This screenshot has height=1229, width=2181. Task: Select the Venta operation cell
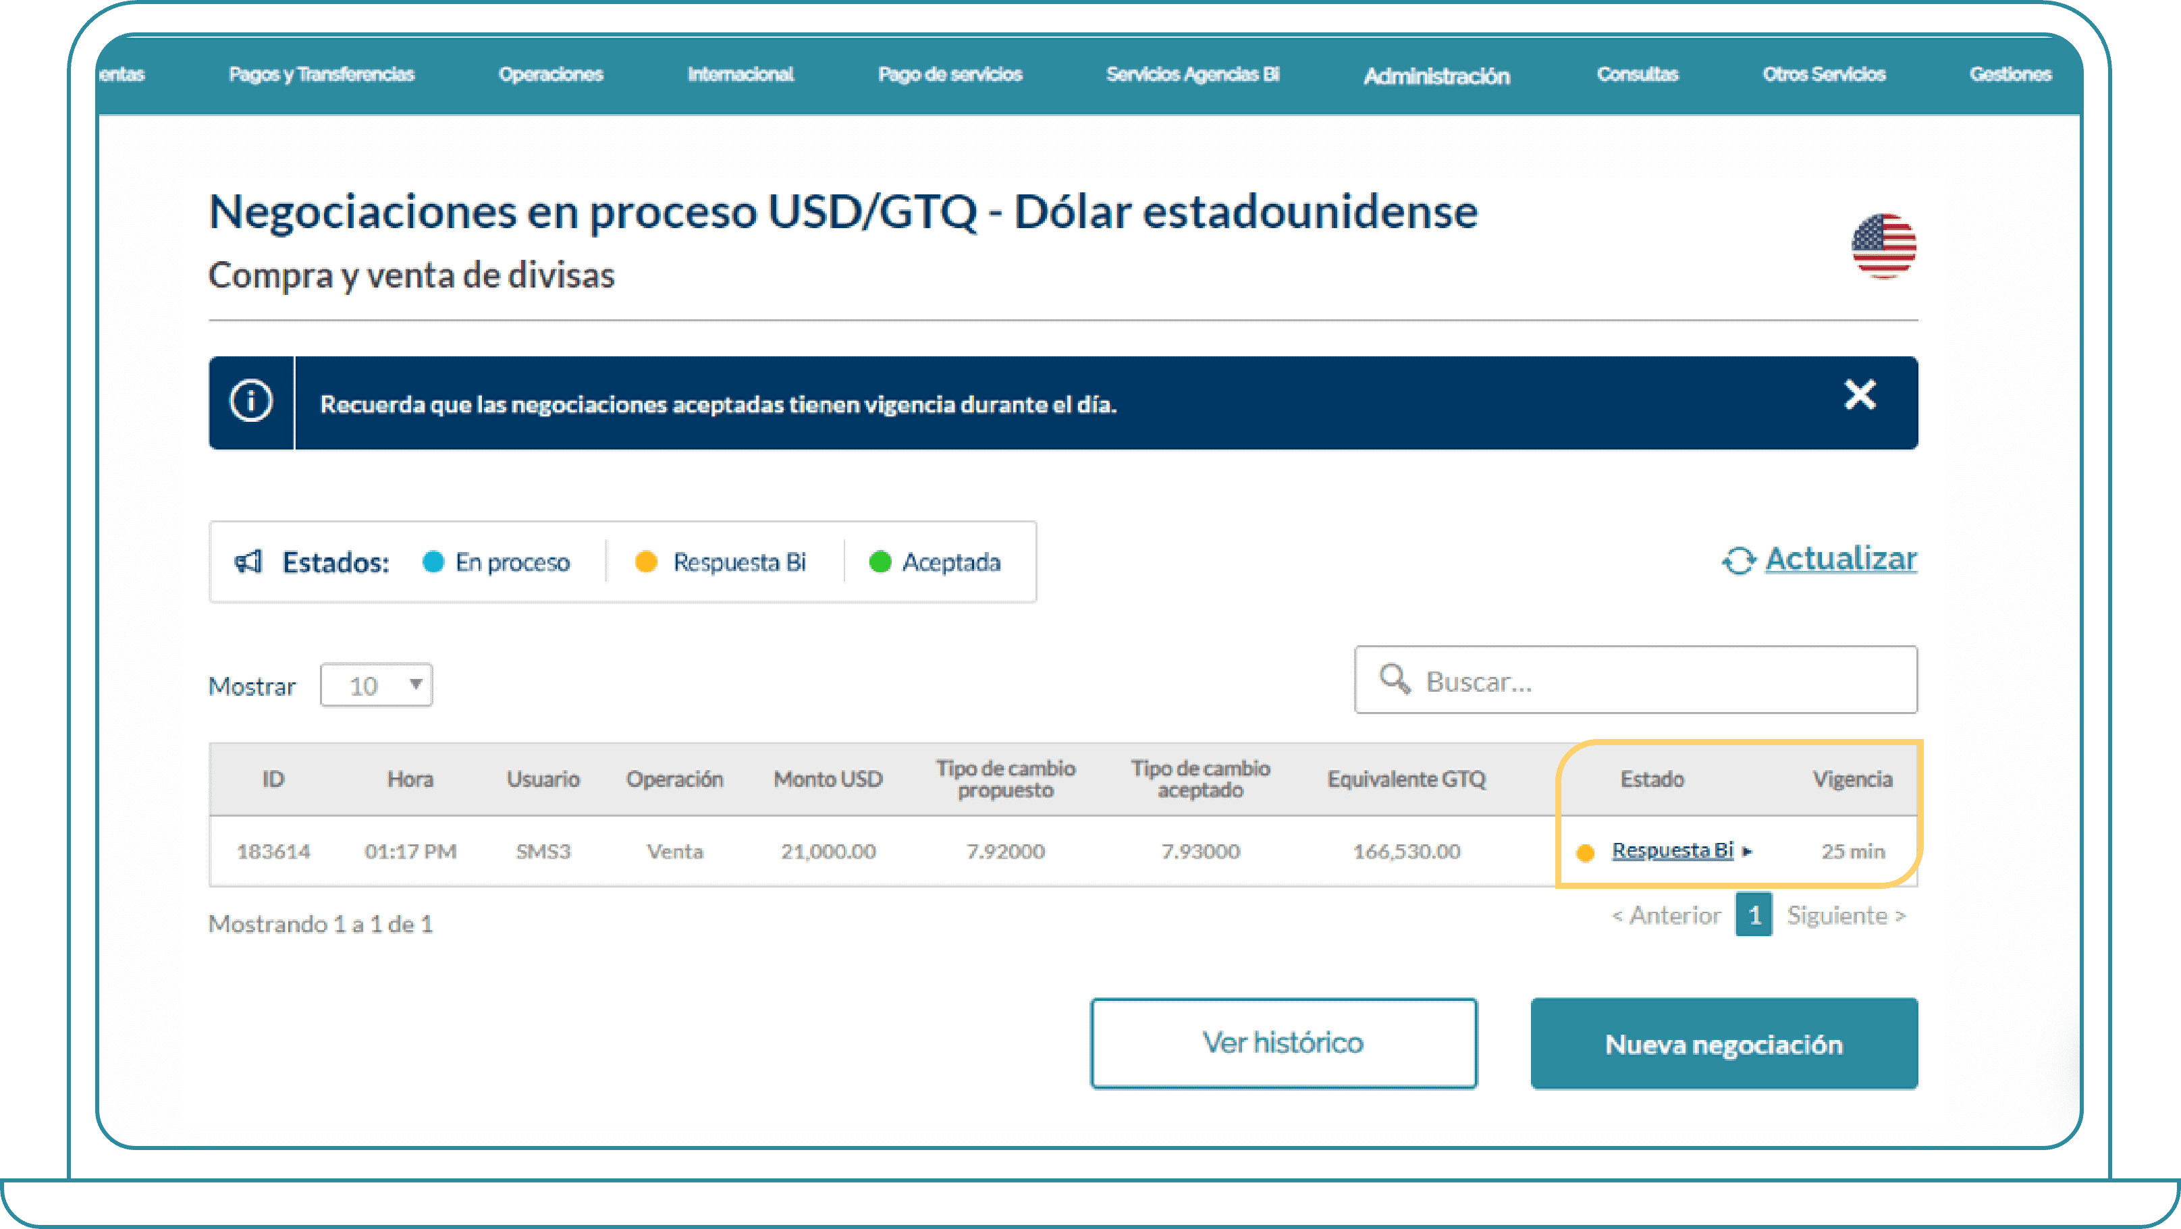[675, 852]
